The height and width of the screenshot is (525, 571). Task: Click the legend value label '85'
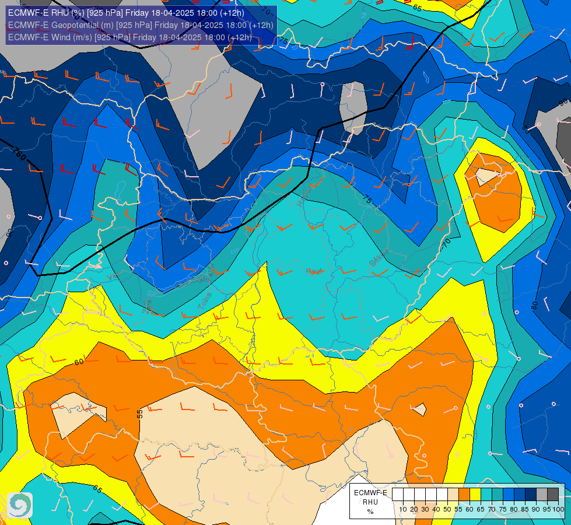pos(525,509)
